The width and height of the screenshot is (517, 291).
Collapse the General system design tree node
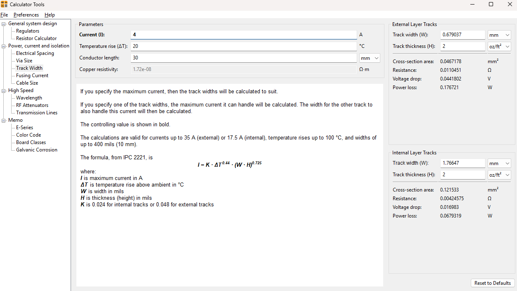pyautogui.click(x=4, y=24)
